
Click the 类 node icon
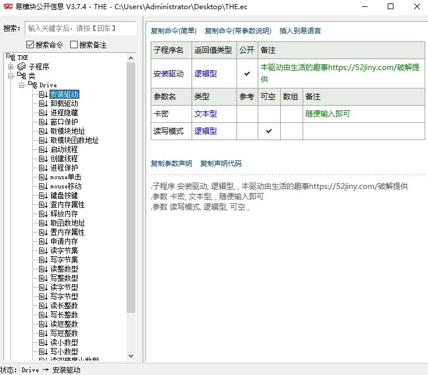coord(21,75)
